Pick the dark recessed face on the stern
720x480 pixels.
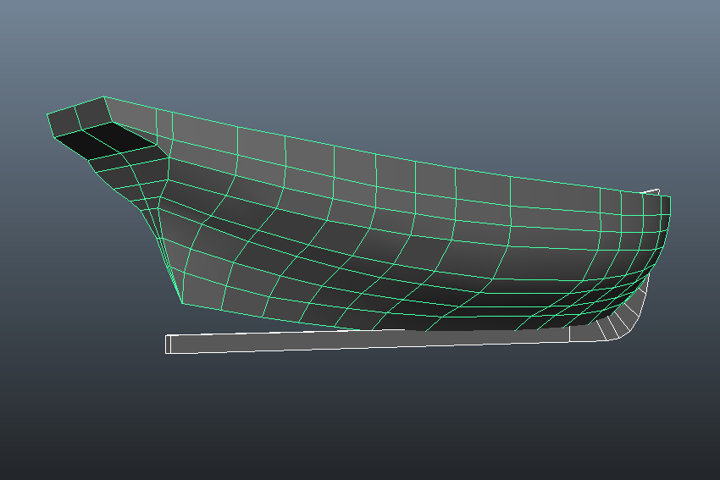click(105, 140)
